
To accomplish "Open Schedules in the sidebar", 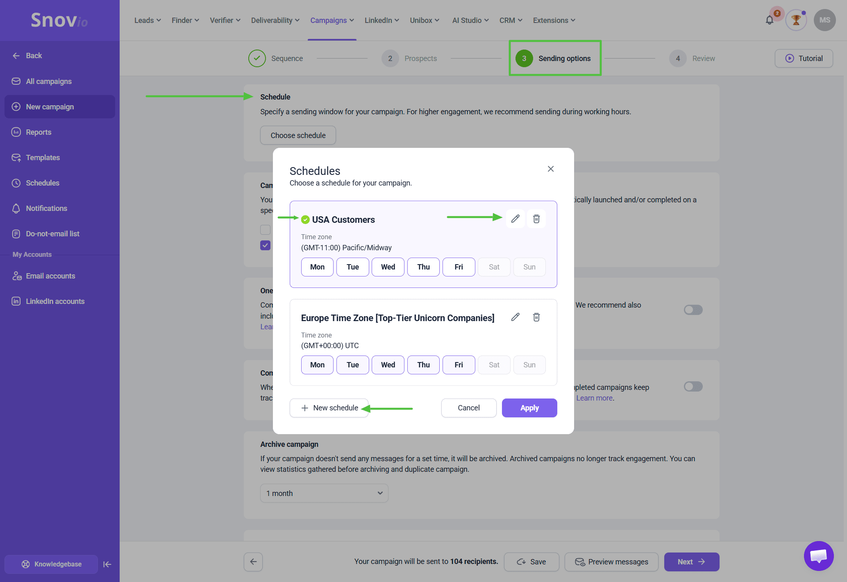I will click(x=43, y=183).
